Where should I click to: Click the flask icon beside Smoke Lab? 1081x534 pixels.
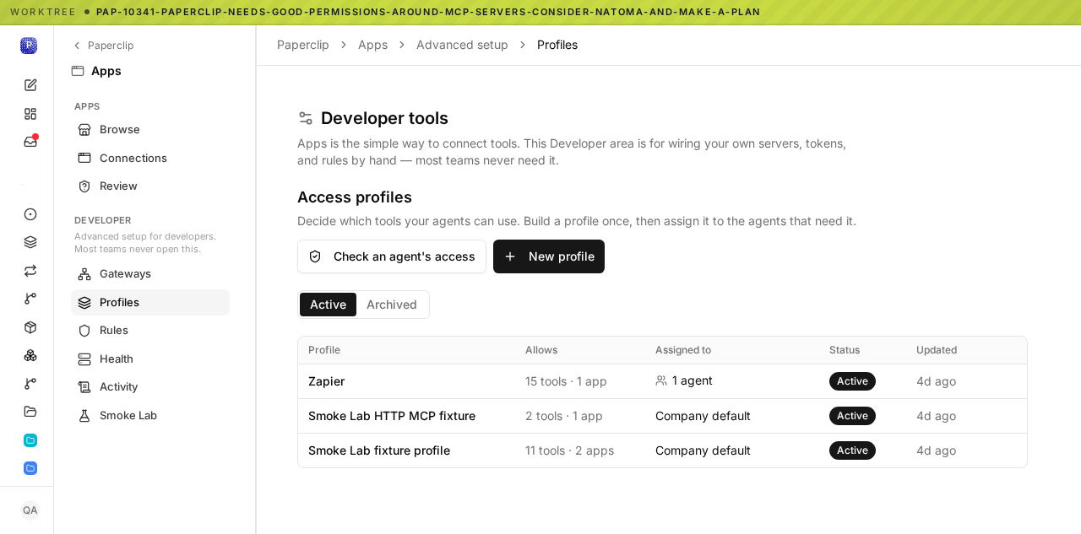coord(84,416)
